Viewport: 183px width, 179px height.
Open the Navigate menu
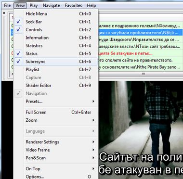pos(51,5)
